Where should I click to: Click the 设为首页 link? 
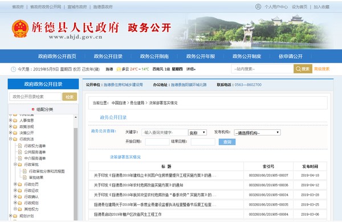[299, 7]
